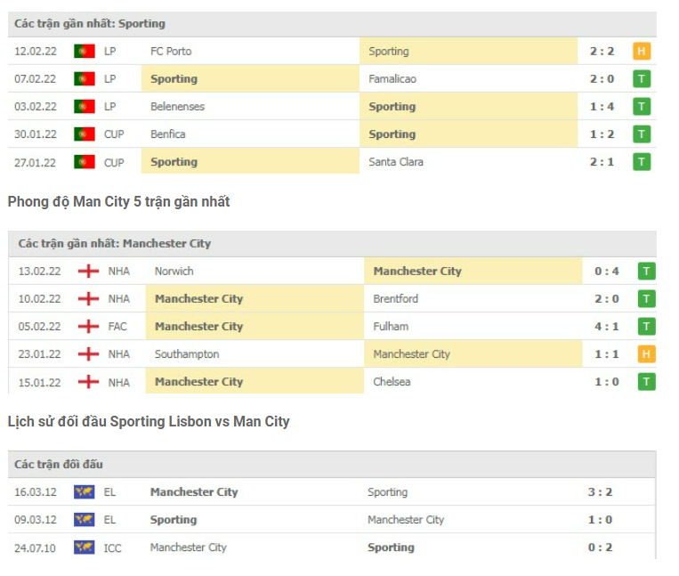Click the Manchester City recent matches header

tap(114, 243)
